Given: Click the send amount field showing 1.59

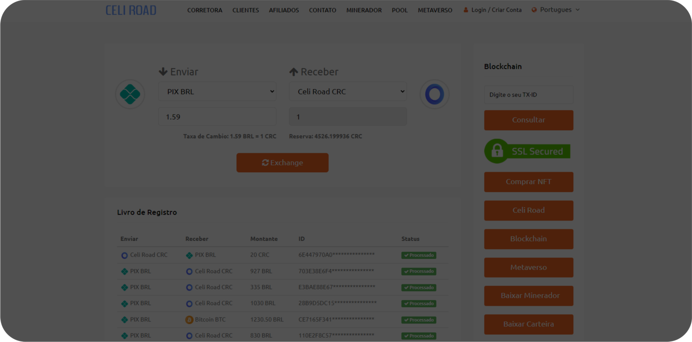Looking at the screenshot, I should (x=217, y=117).
